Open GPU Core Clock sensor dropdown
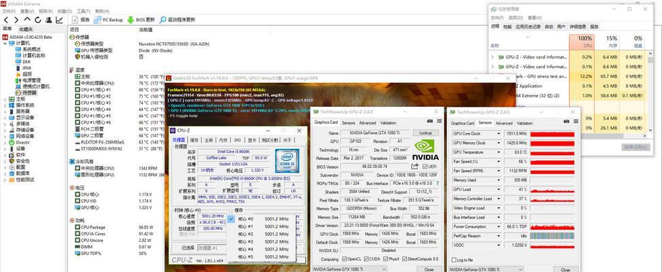The image size is (662, 272). click(498, 134)
